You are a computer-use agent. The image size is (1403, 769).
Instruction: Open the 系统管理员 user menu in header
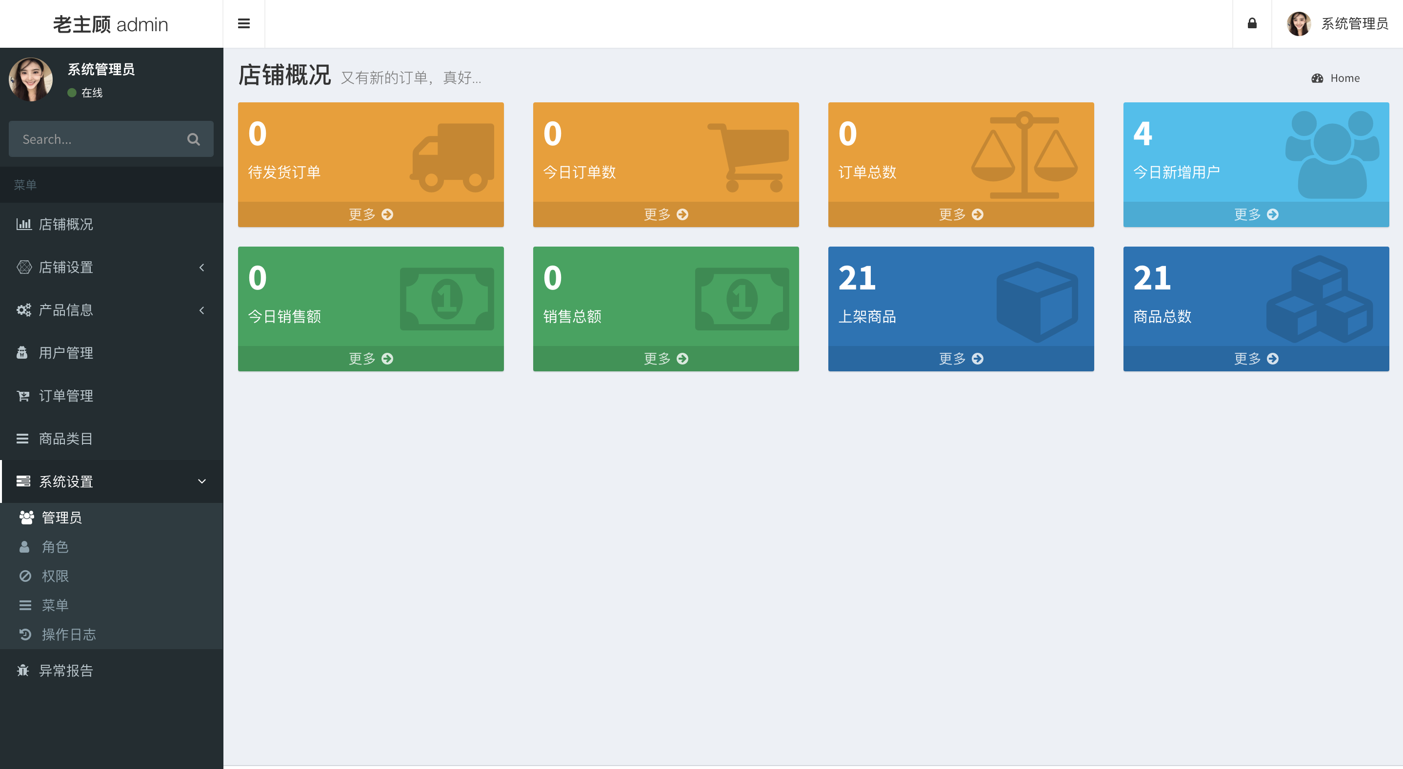coord(1337,23)
